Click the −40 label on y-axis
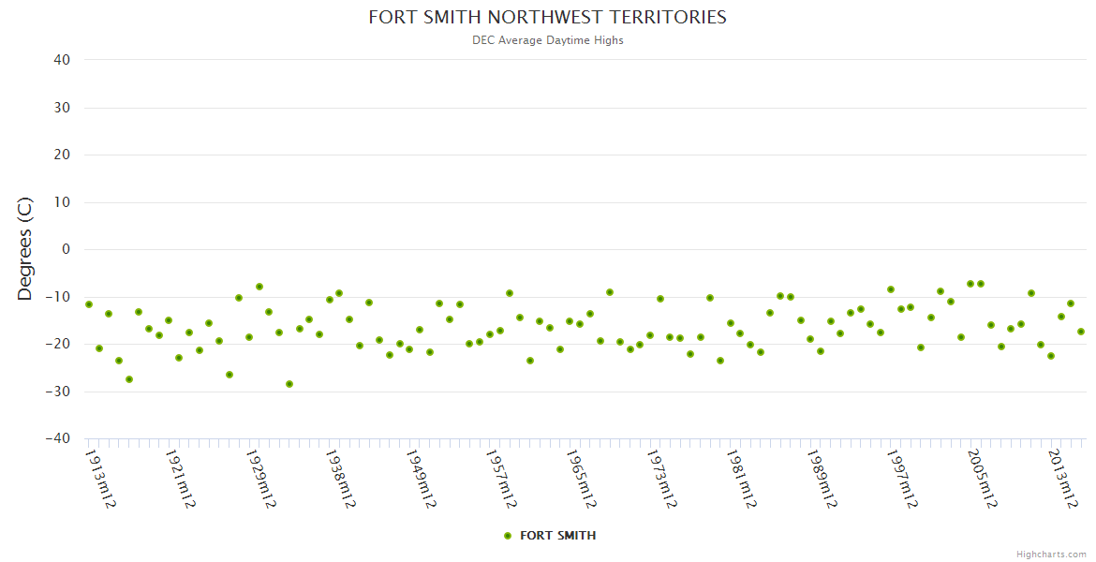The width and height of the screenshot is (1096, 562). click(x=57, y=438)
